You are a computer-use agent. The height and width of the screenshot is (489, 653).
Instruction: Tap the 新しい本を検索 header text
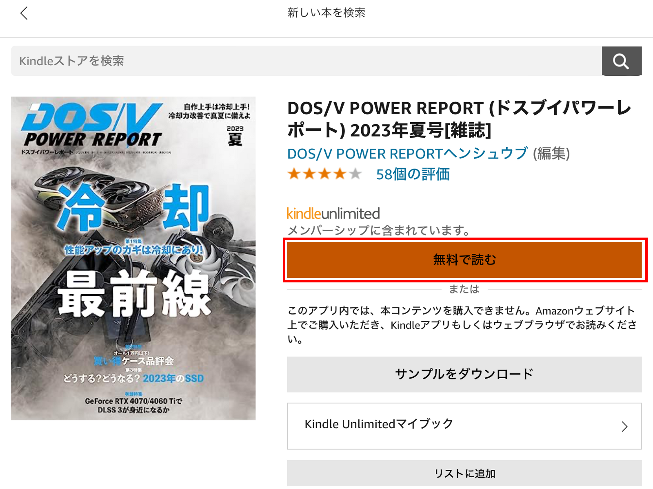tap(327, 13)
